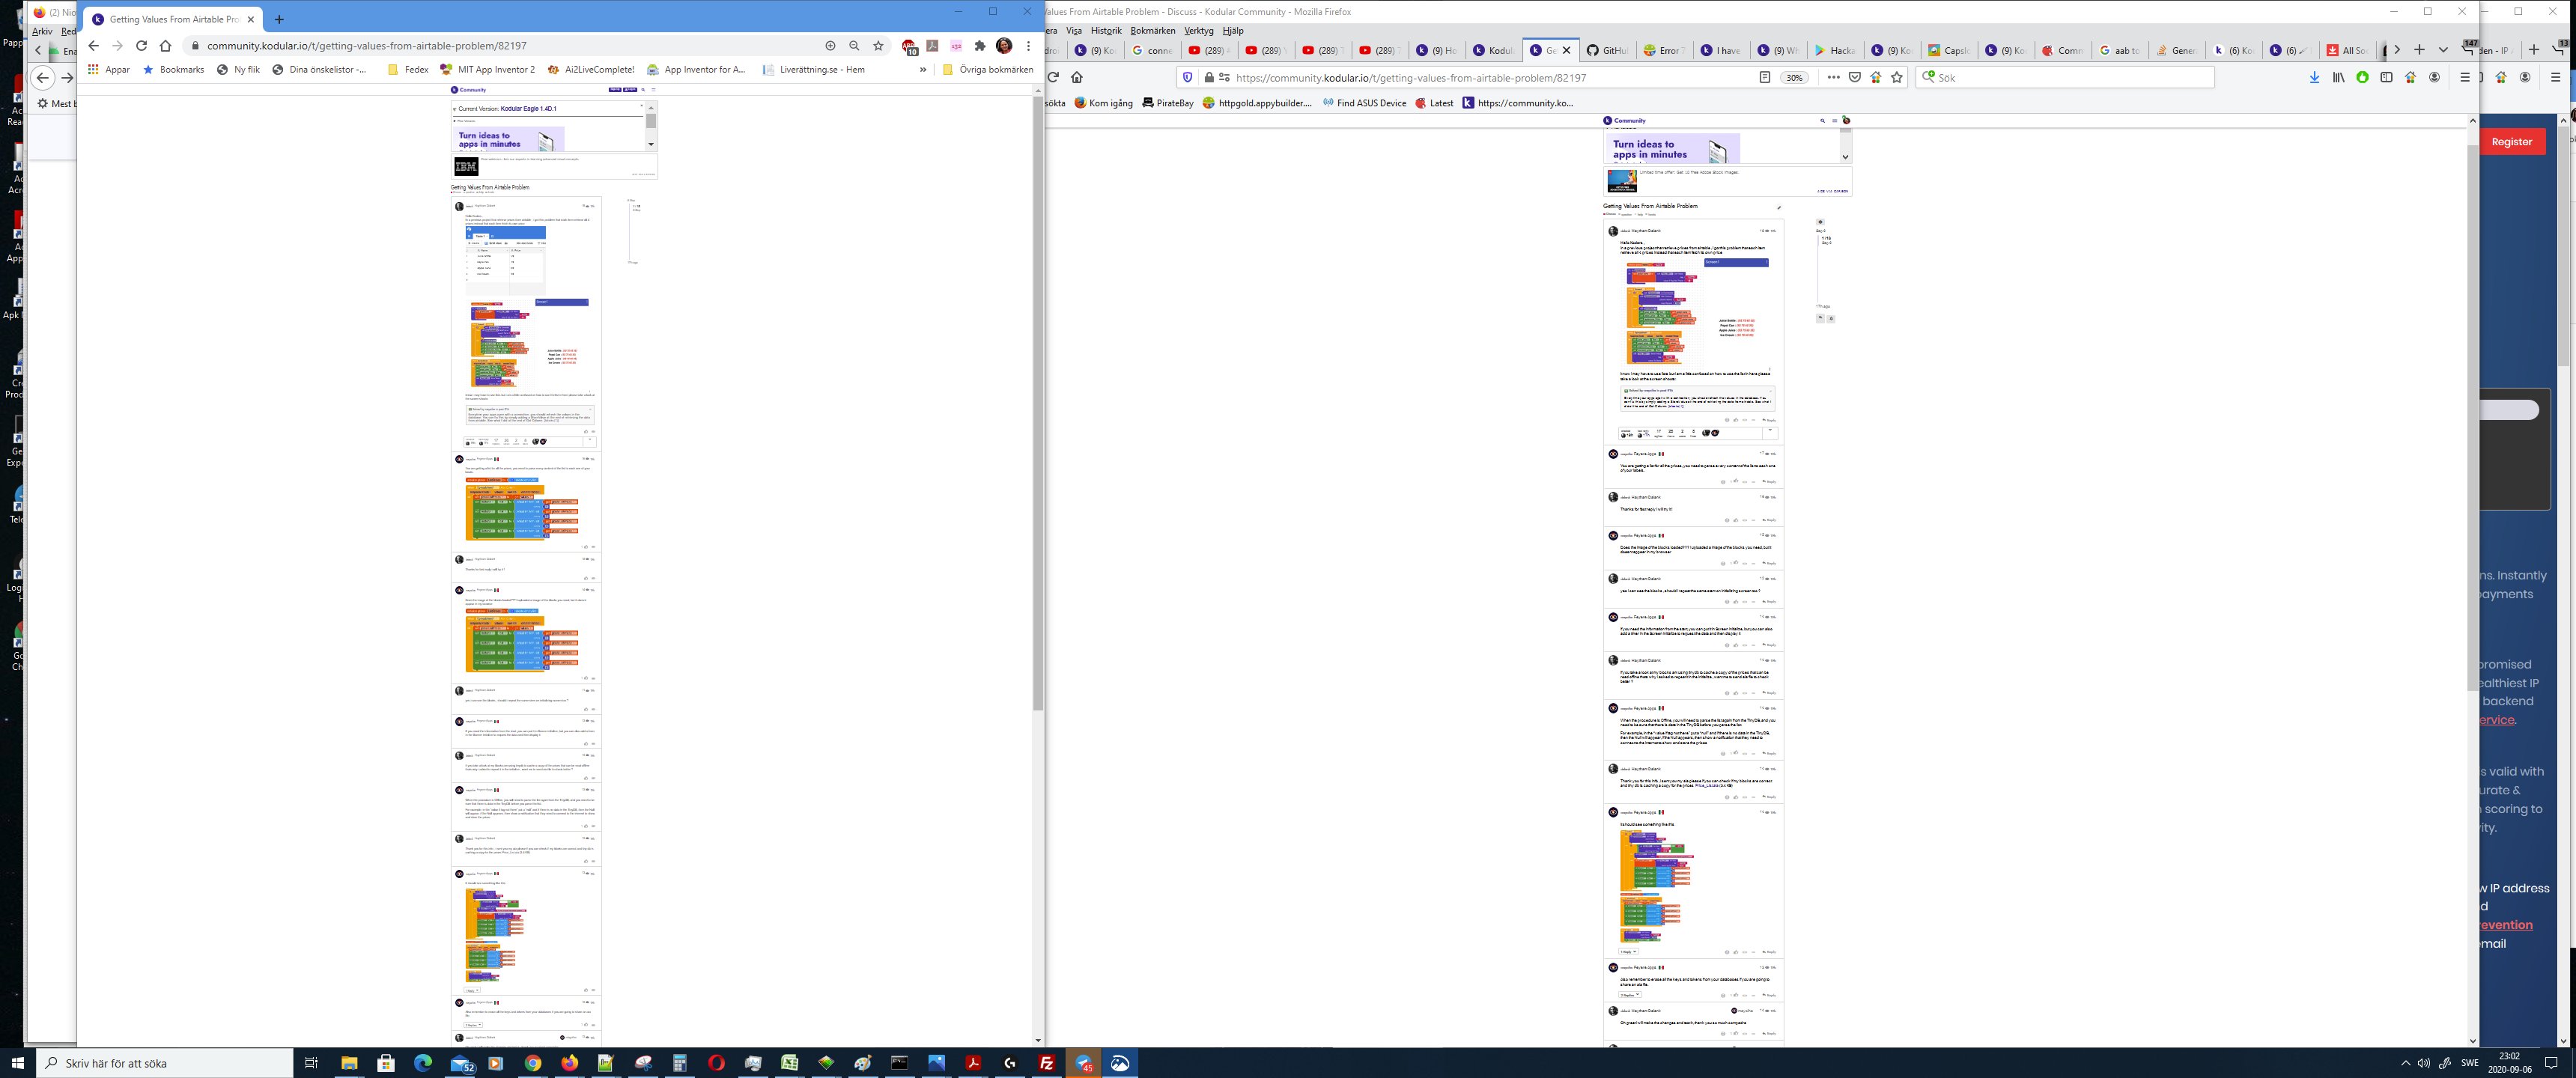Toggle Firefox reader view icon
2576x1078 pixels.
coord(1765,77)
